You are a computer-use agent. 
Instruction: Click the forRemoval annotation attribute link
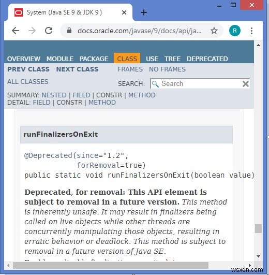point(98,165)
